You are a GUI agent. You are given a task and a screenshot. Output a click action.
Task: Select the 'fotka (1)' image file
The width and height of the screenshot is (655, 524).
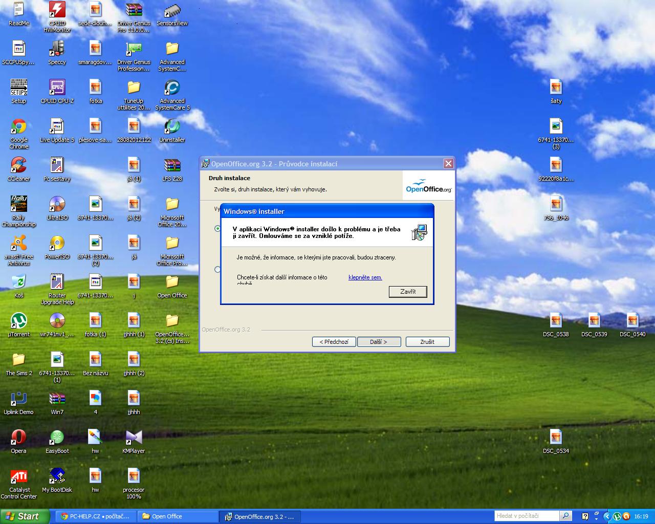click(x=96, y=325)
